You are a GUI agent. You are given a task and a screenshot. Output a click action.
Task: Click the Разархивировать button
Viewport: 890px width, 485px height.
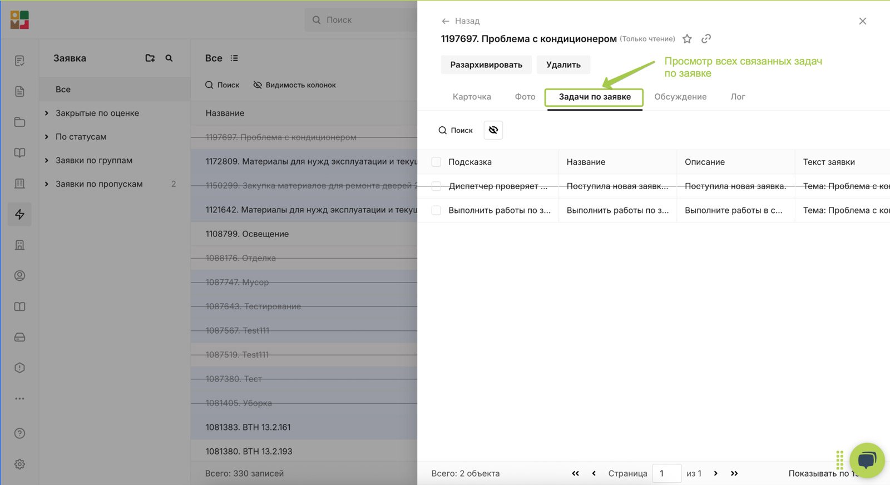coord(486,65)
